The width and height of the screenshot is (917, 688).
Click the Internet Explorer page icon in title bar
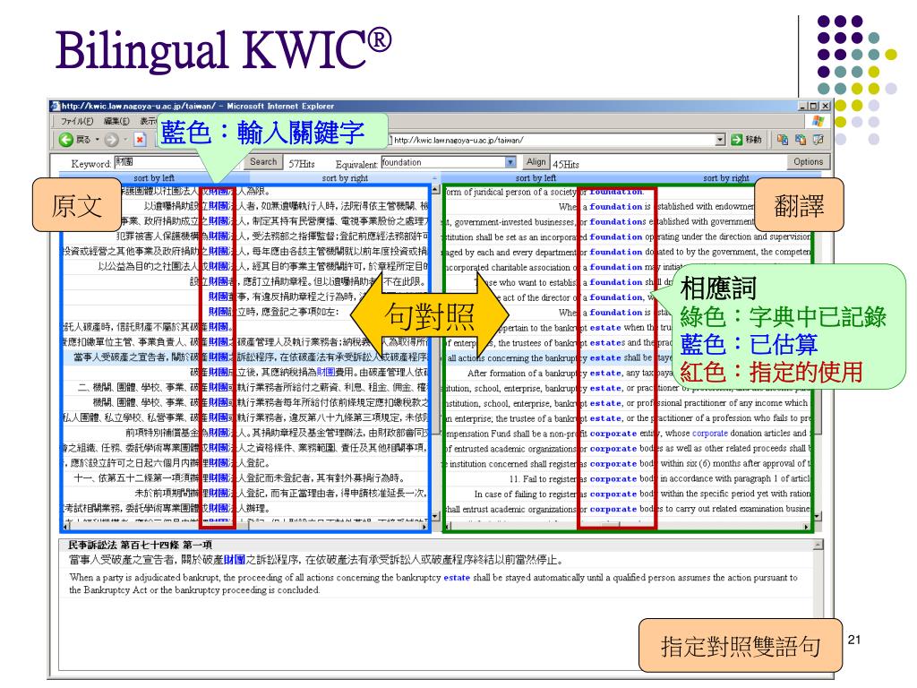point(56,106)
